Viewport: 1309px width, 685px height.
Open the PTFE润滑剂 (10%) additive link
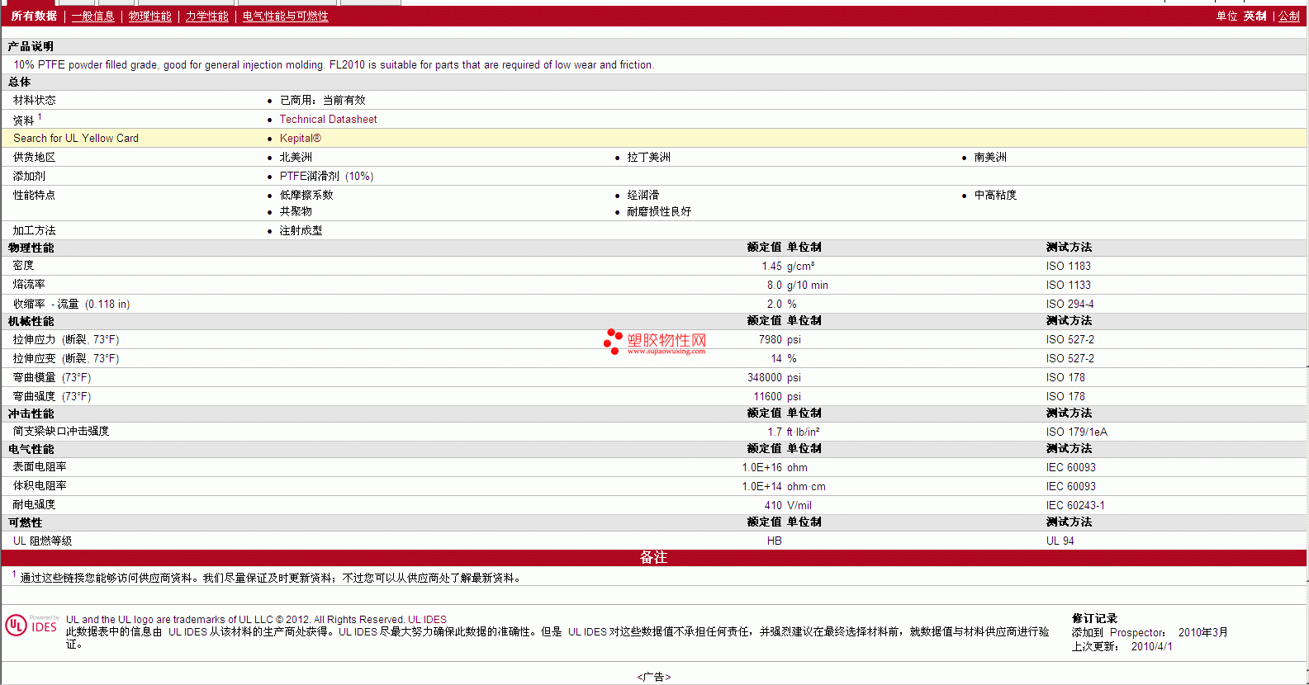[x=326, y=176]
